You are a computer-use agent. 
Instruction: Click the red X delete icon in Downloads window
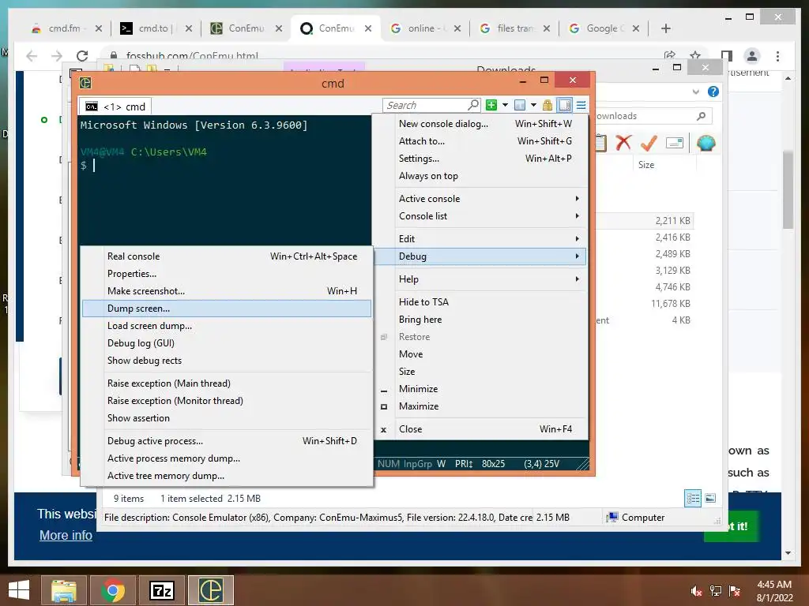coord(623,143)
